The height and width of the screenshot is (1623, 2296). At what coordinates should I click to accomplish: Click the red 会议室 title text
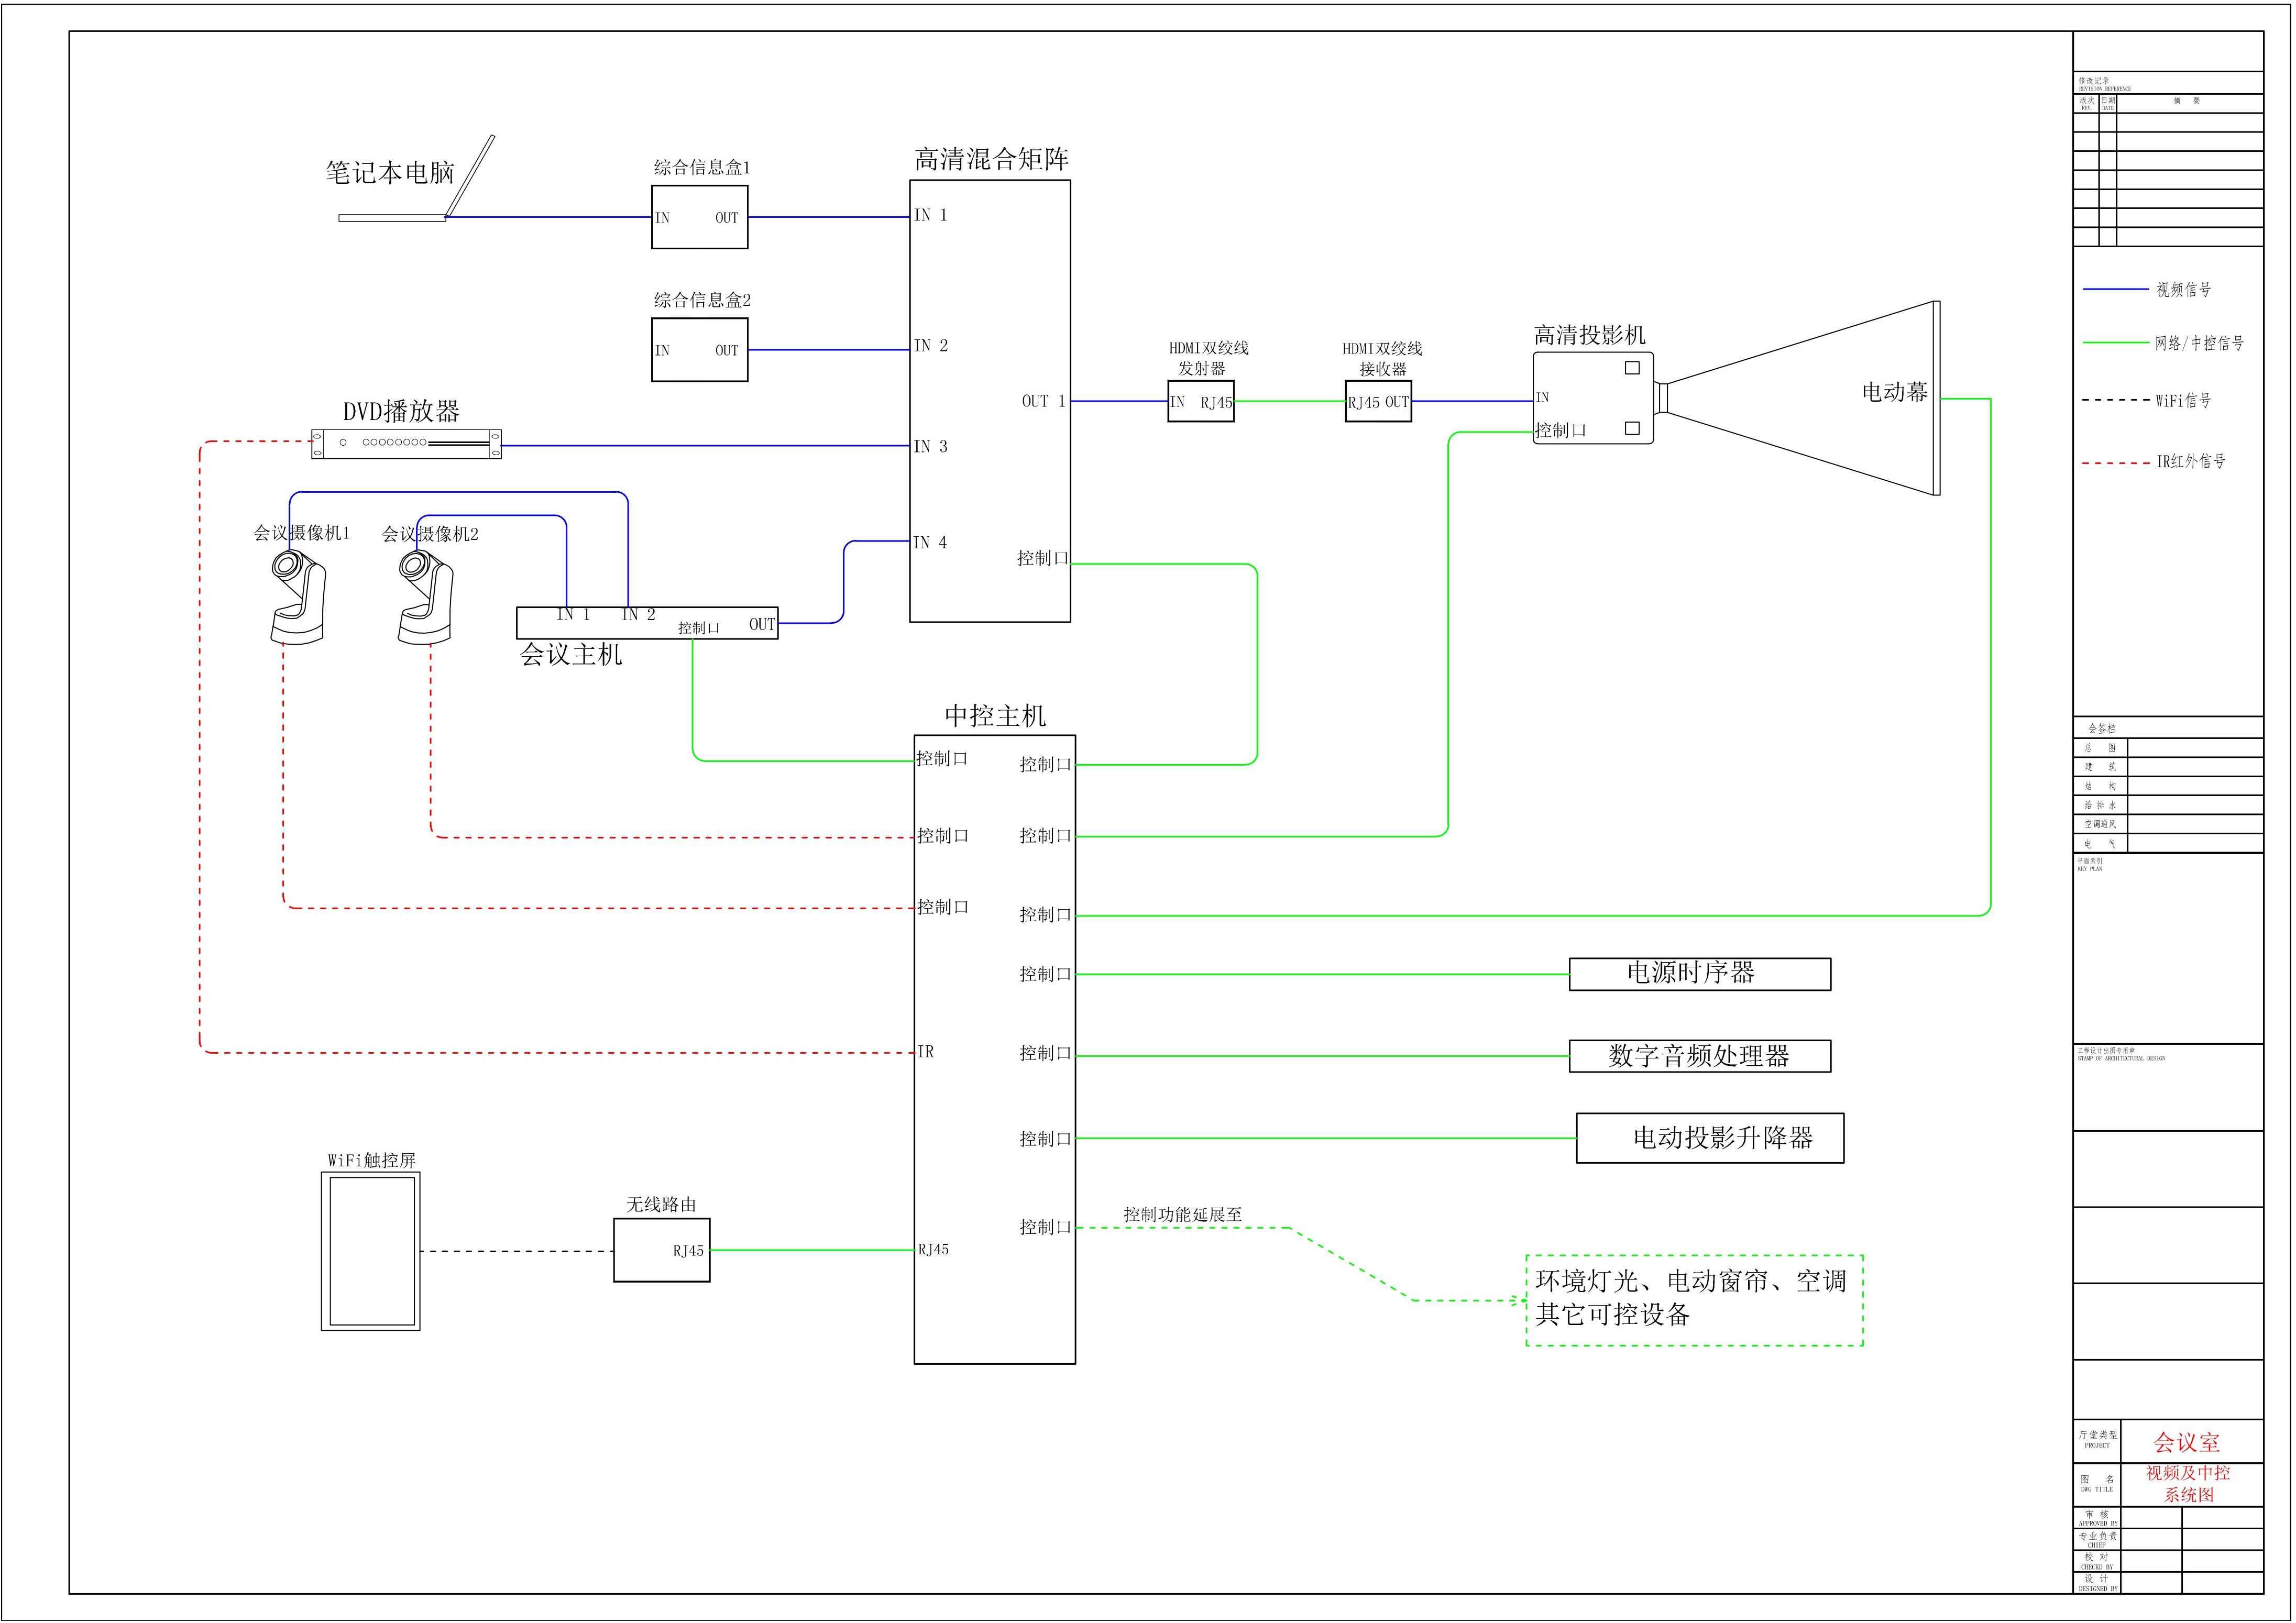(x=2186, y=1443)
